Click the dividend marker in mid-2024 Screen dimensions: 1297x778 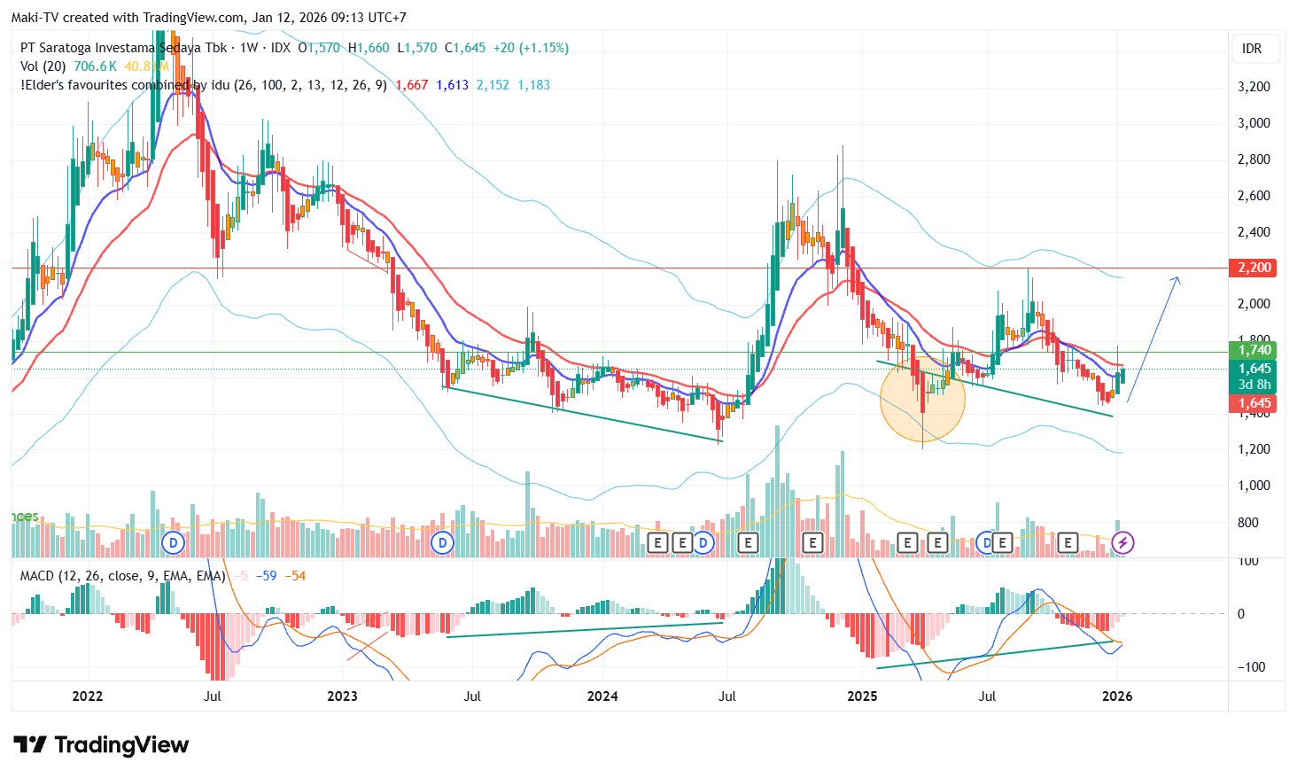[703, 542]
